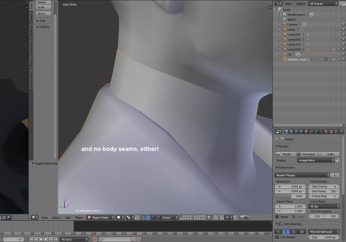Open the Select menu in viewport header
The height and width of the screenshot is (242, 346).
(56, 218)
